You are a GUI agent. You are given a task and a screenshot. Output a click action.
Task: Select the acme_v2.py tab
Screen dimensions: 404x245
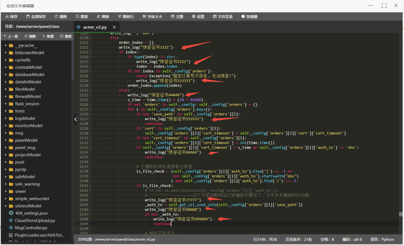point(95,27)
